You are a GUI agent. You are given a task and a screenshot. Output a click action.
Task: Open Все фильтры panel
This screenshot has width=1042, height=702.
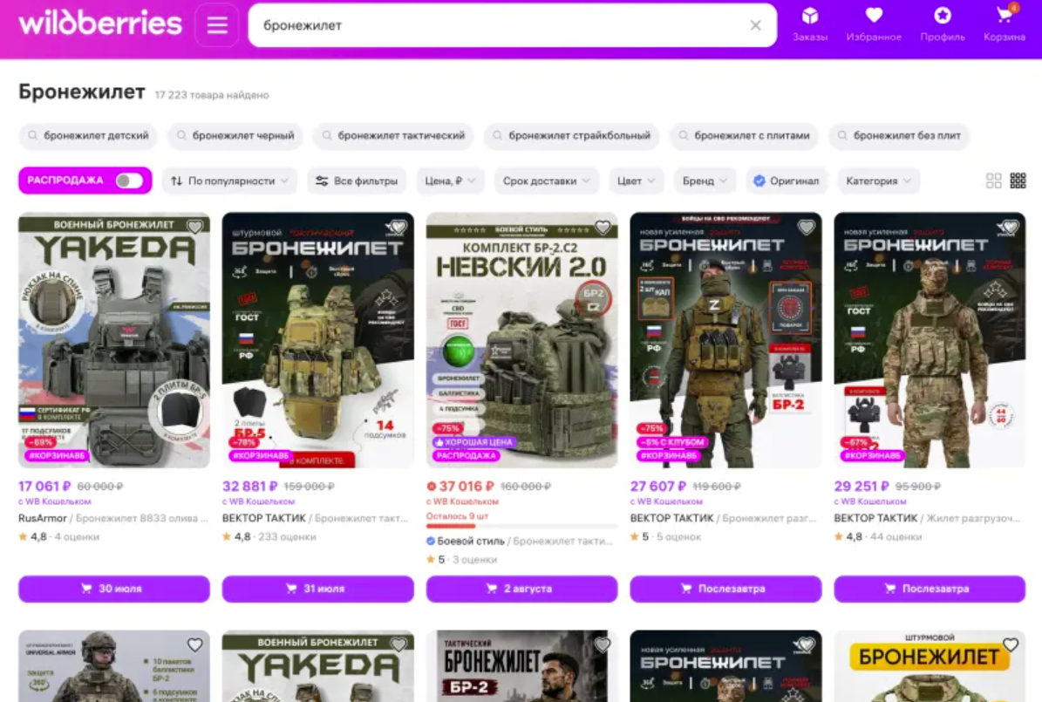[x=357, y=181]
